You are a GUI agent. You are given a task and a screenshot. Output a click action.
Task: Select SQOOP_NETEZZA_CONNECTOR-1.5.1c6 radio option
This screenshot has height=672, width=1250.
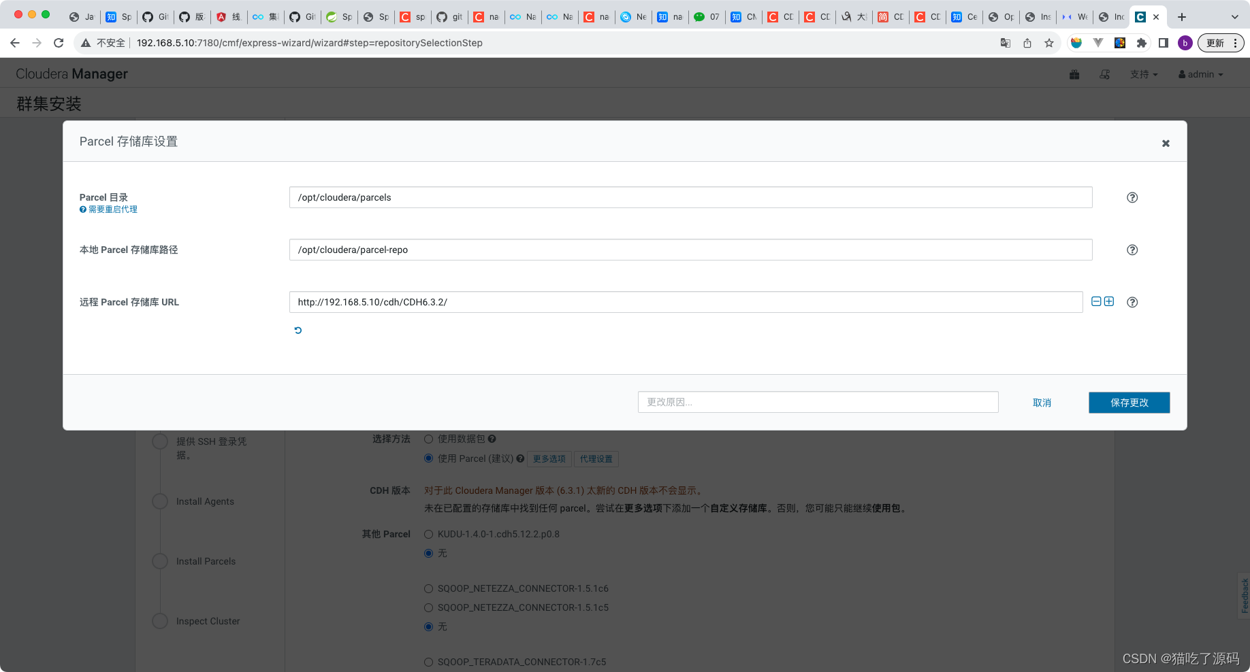429,589
